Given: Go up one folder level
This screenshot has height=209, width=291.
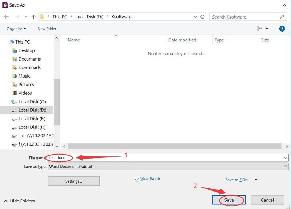Looking at the screenshot, I should pos(33,17).
